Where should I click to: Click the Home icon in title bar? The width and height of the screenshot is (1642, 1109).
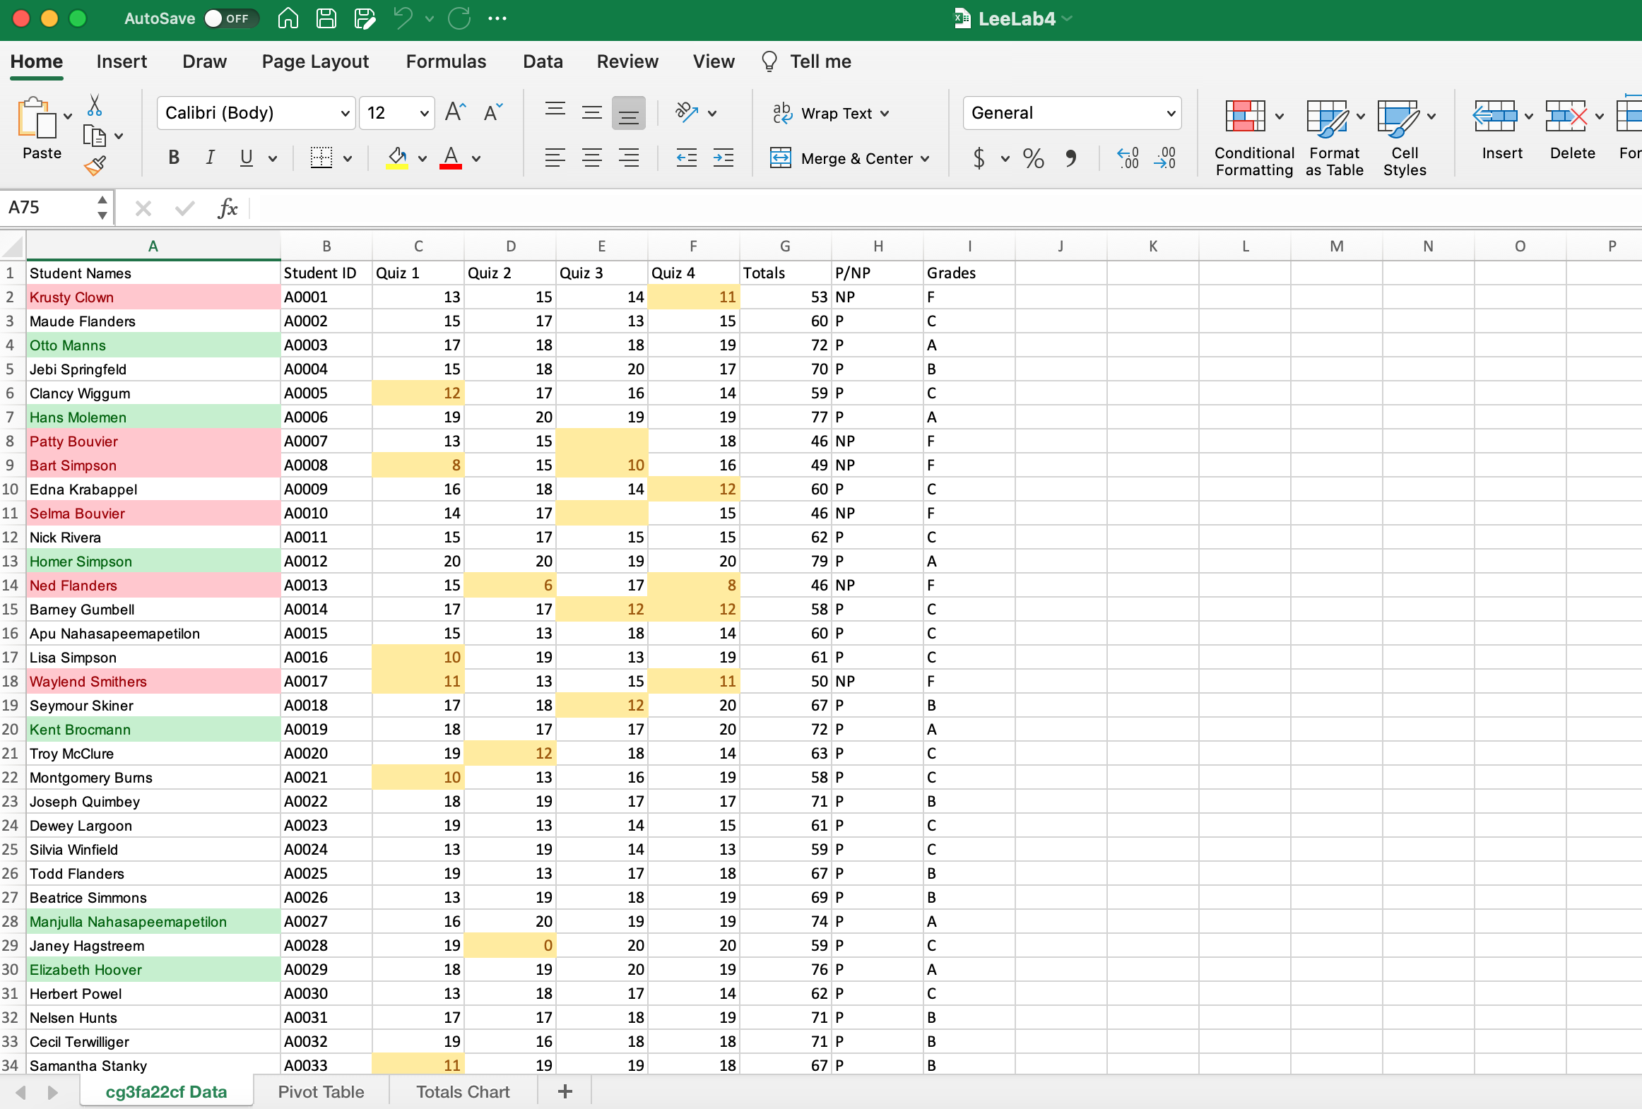[x=288, y=18]
